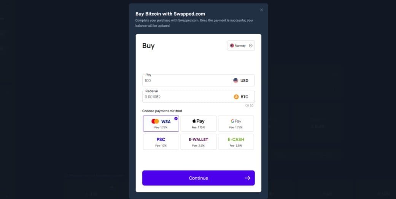Choose PSC payment option

click(161, 142)
